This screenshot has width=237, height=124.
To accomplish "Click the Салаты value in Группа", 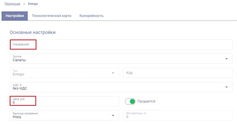I will click(x=19, y=60).
